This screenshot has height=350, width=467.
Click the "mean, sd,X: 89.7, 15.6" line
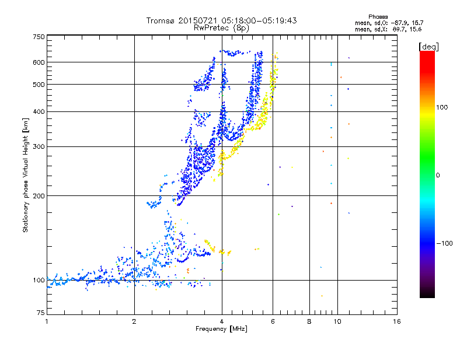388,29
